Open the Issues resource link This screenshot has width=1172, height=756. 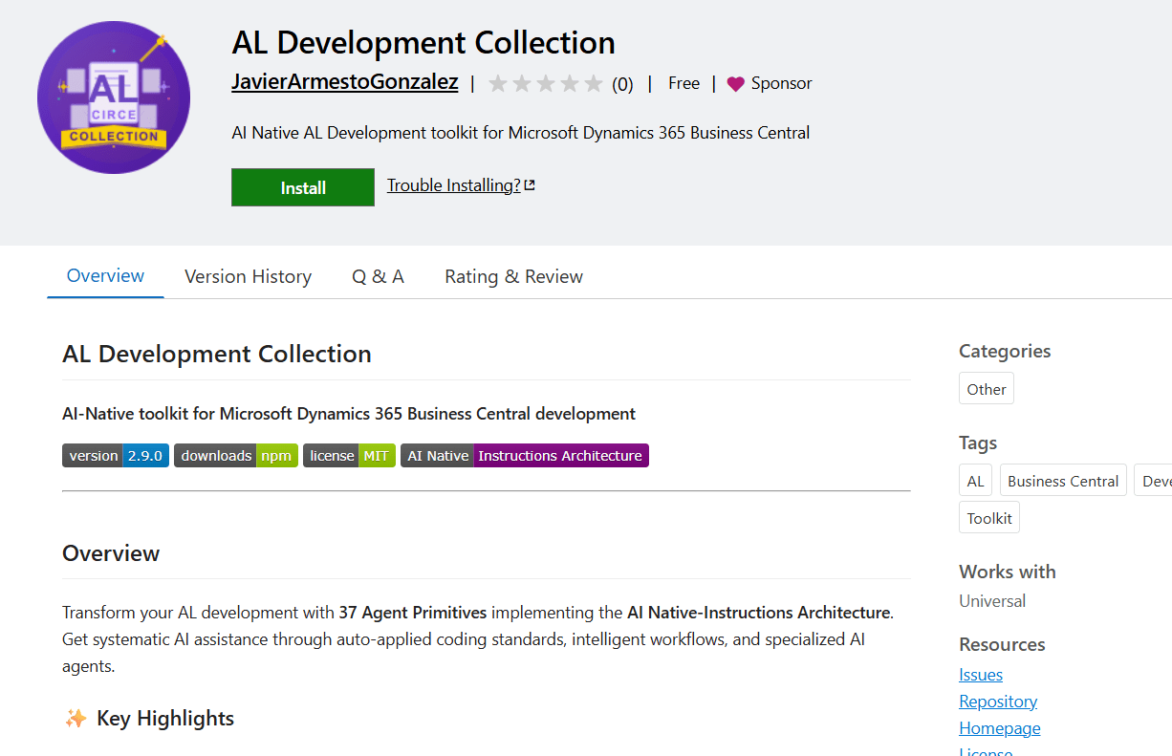click(x=981, y=675)
